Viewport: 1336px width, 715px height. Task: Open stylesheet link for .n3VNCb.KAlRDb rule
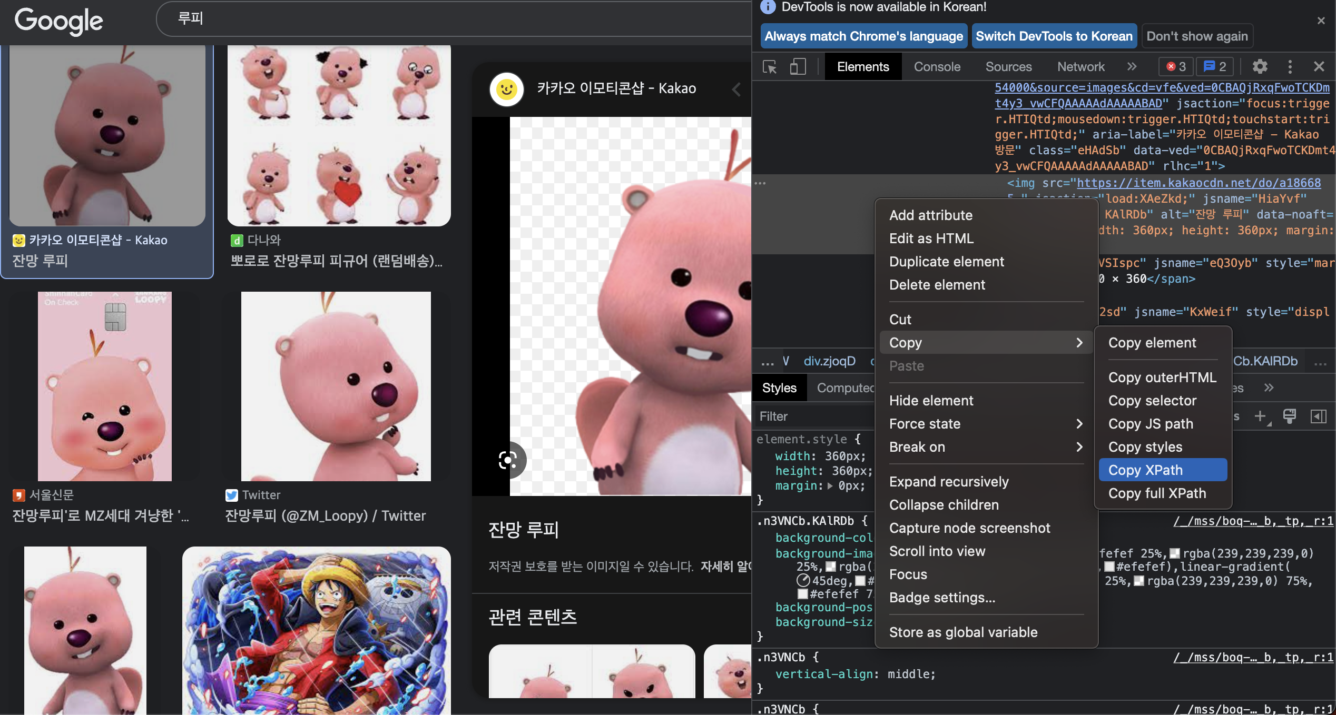point(1253,521)
